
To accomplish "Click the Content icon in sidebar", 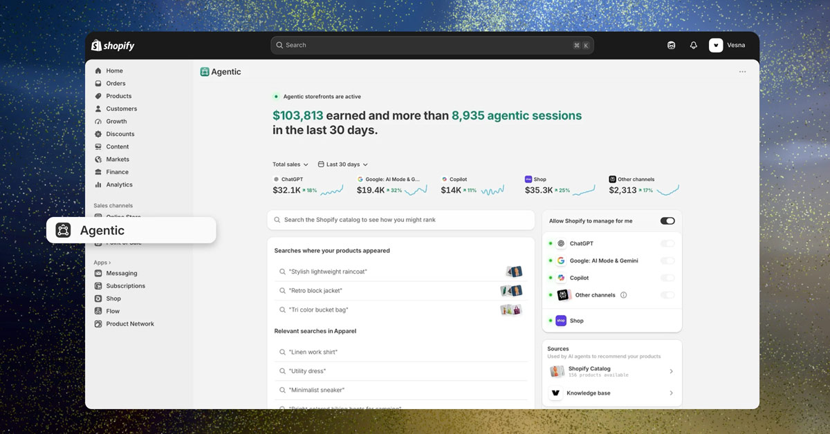I will [98, 147].
